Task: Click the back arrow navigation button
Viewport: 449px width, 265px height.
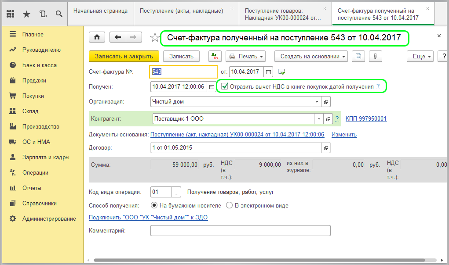Action: pos(117,38)
